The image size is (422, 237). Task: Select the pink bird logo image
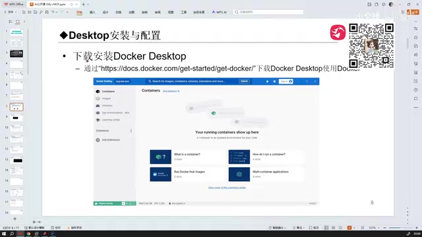tap(338, 32)
